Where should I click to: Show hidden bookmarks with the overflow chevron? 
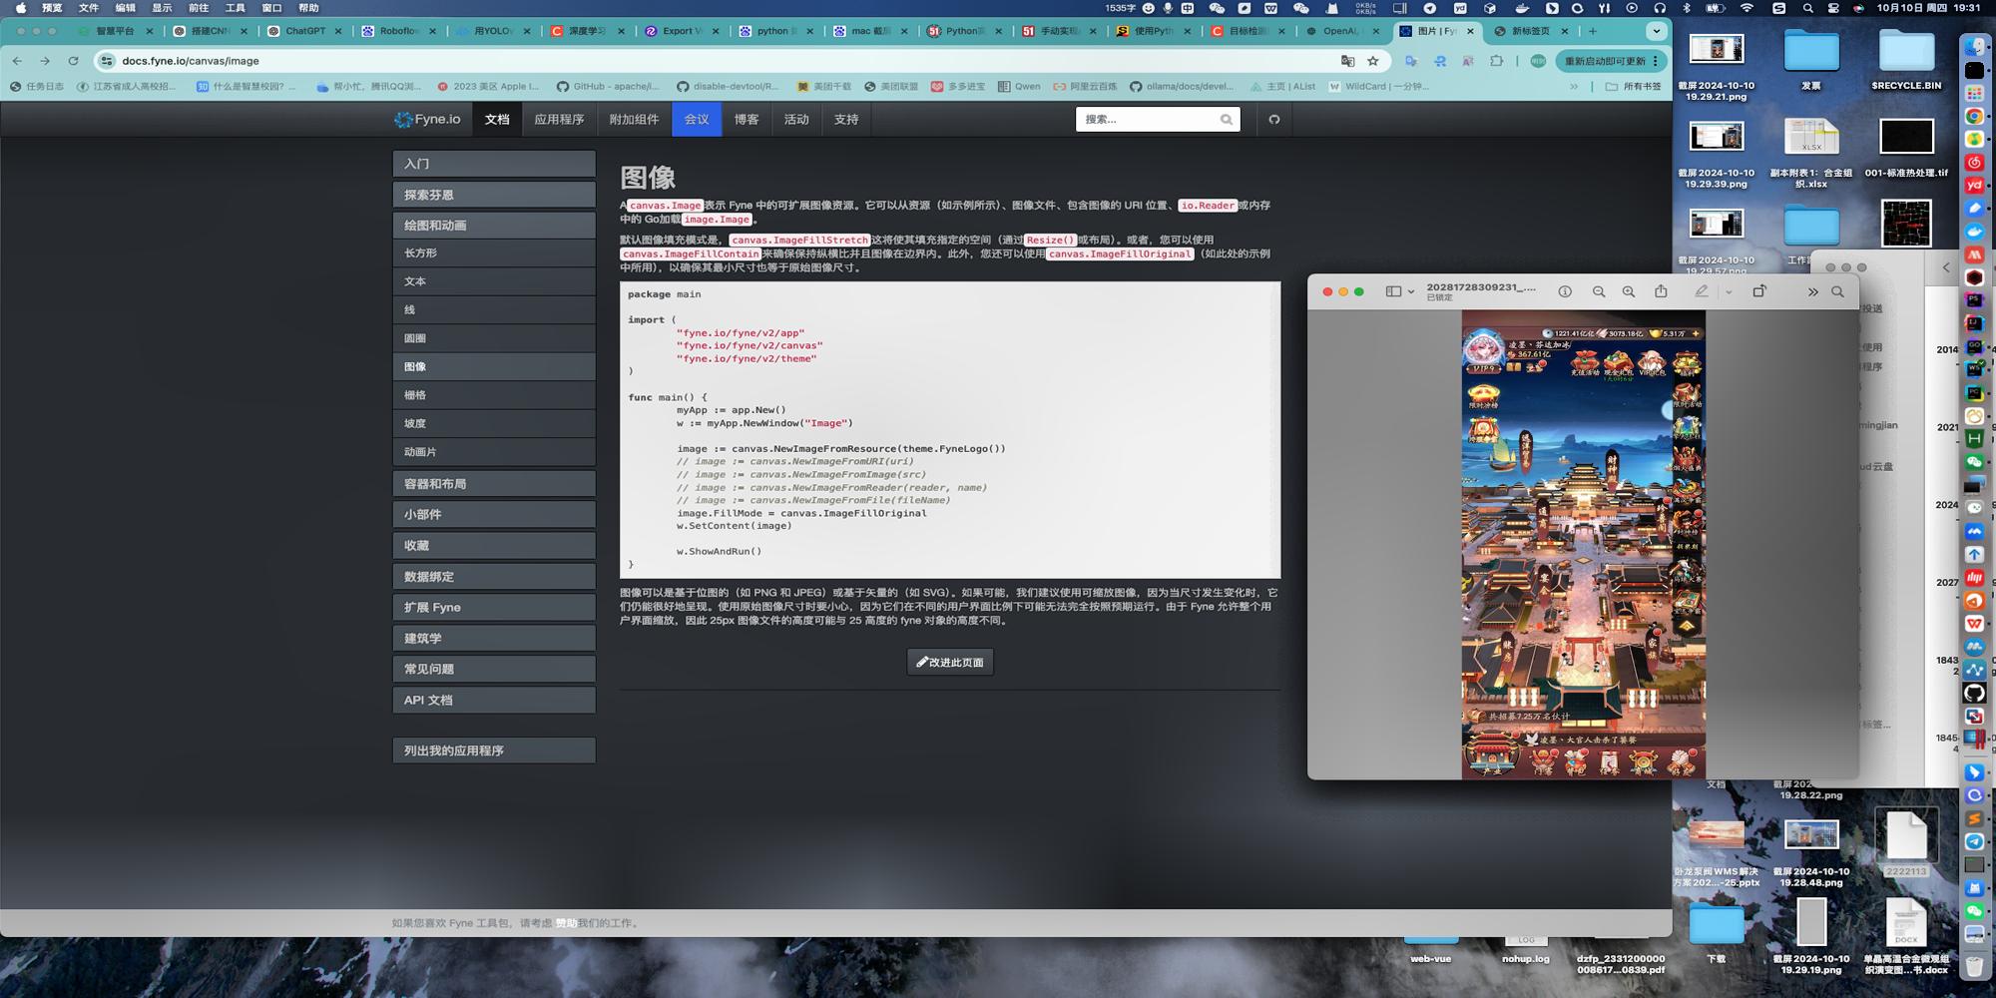[x=1574, y=87]
